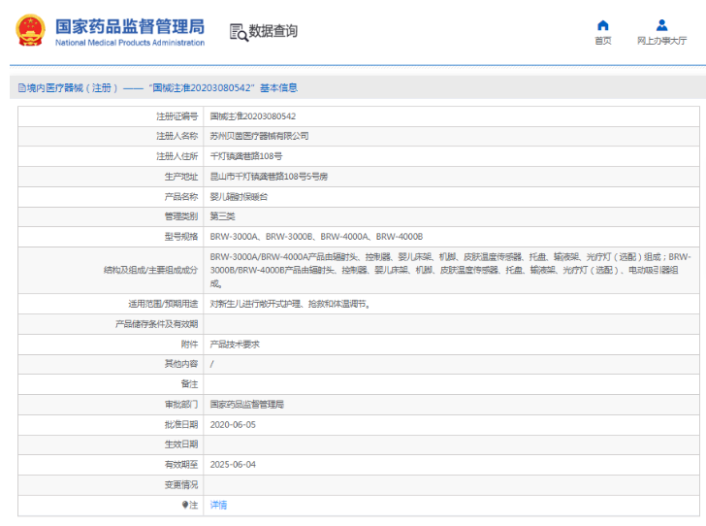Click the 数据查询 search document icon
Viewport: 706px width, 526px height.
pyautogui.click(x=239, y=32)
